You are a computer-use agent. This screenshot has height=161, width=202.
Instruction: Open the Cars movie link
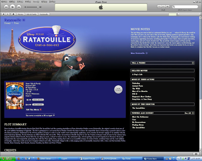(x=134, y=119)
